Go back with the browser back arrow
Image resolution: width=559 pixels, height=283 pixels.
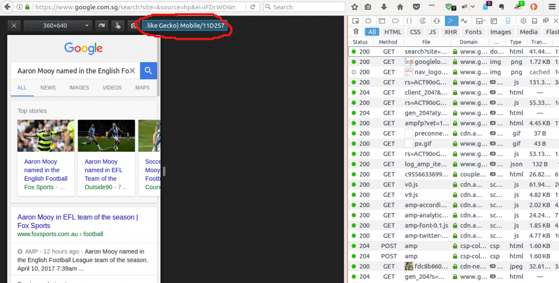(7, 7)
